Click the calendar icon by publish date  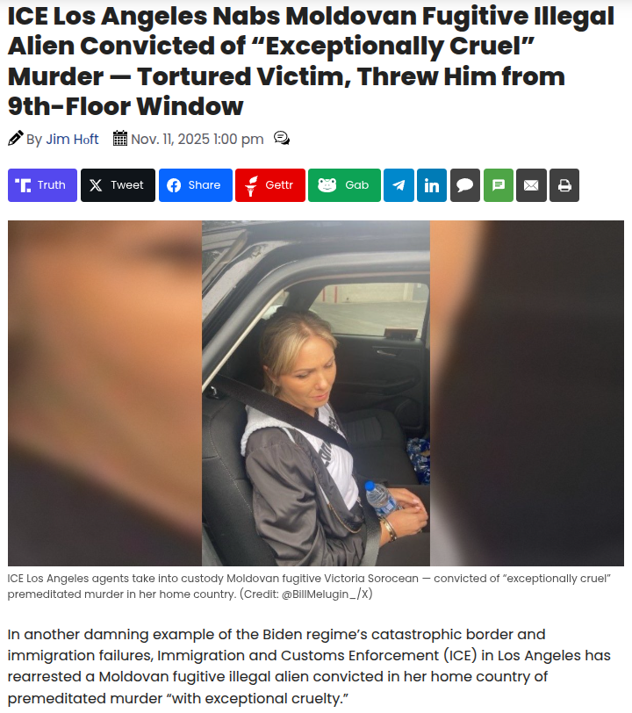tap(120, 138)
